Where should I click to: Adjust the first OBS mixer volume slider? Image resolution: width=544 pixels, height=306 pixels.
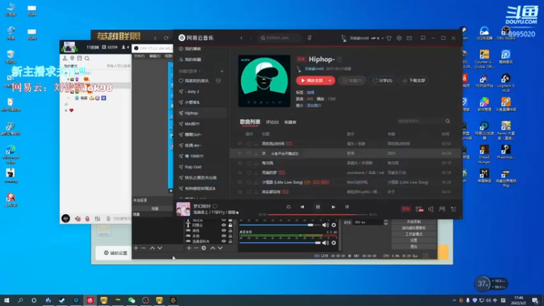pos(279,225)
